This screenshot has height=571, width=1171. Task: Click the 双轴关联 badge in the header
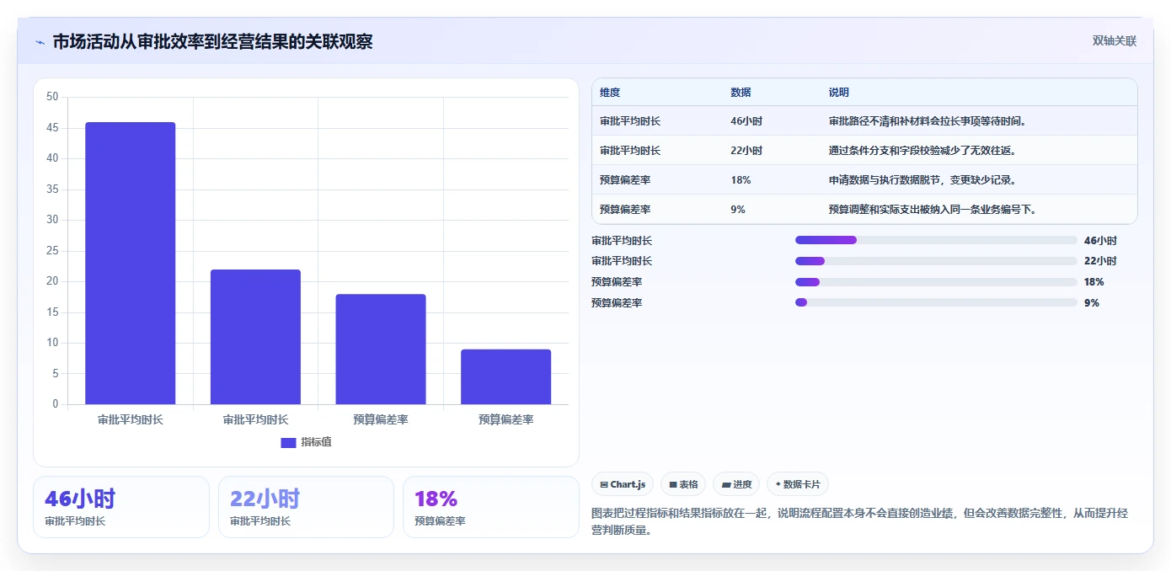pyautogui.click(x=1114, y=41)
